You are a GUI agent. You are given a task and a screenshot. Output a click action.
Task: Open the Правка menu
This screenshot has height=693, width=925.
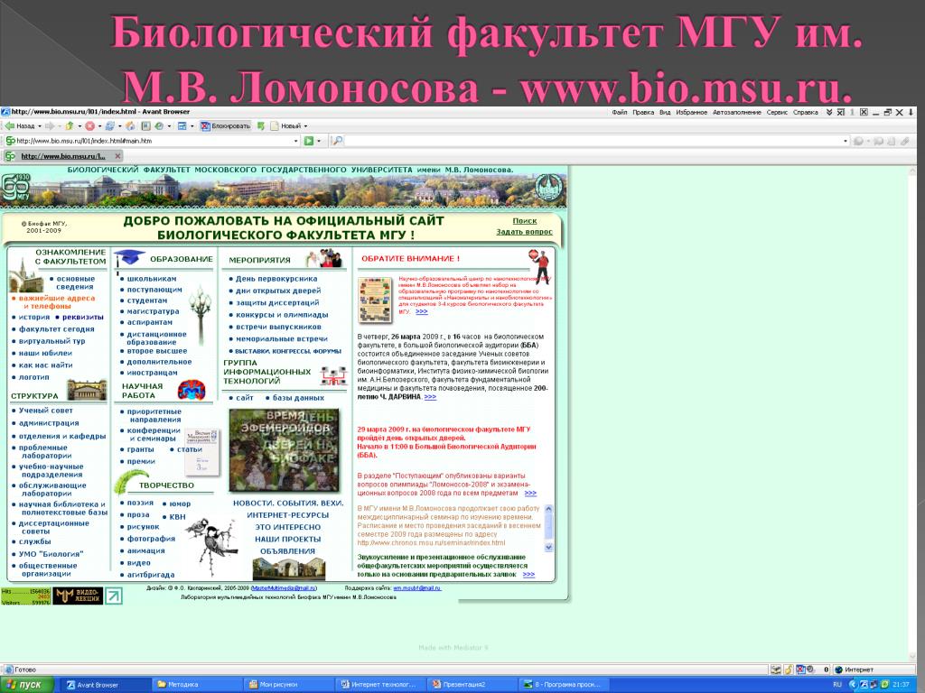tap(643, 112)
